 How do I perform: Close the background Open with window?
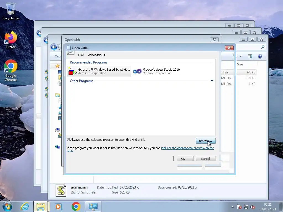[x=214, y=39]
